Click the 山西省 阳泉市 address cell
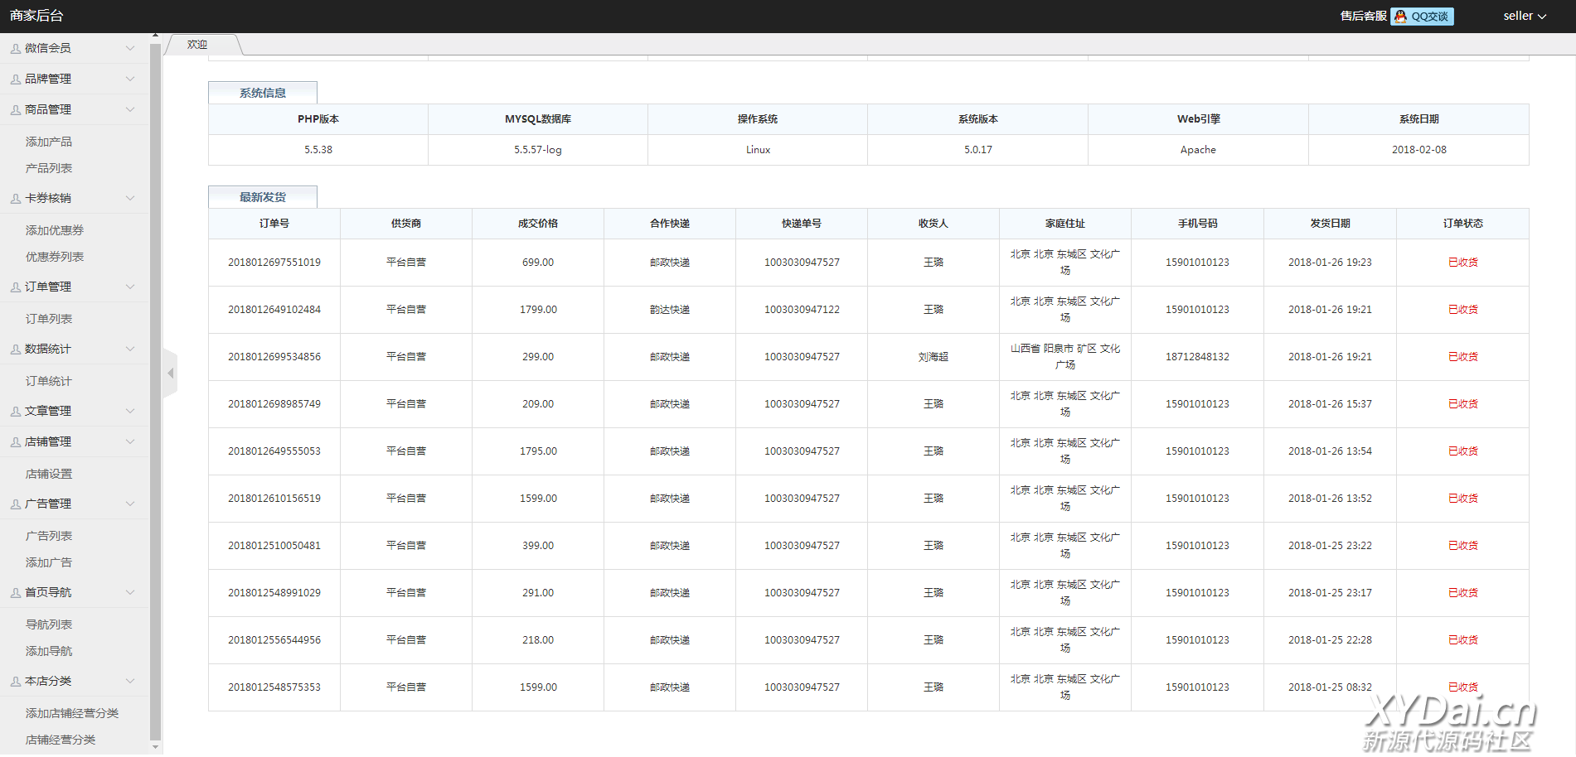 point(1065,357)
